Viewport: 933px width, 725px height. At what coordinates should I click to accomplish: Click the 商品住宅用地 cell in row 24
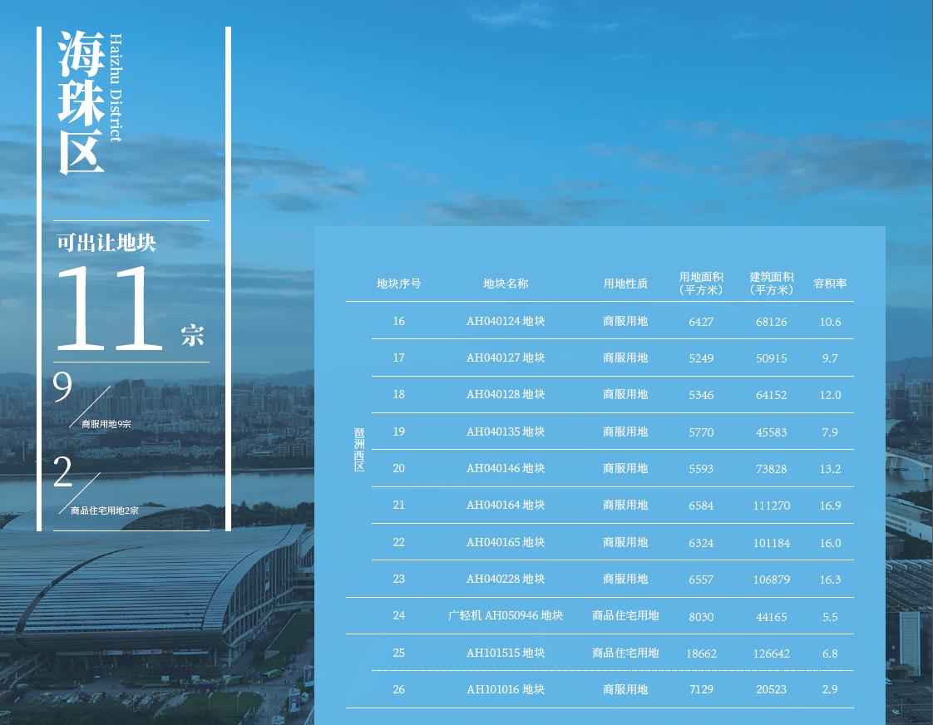pos(625,616)
